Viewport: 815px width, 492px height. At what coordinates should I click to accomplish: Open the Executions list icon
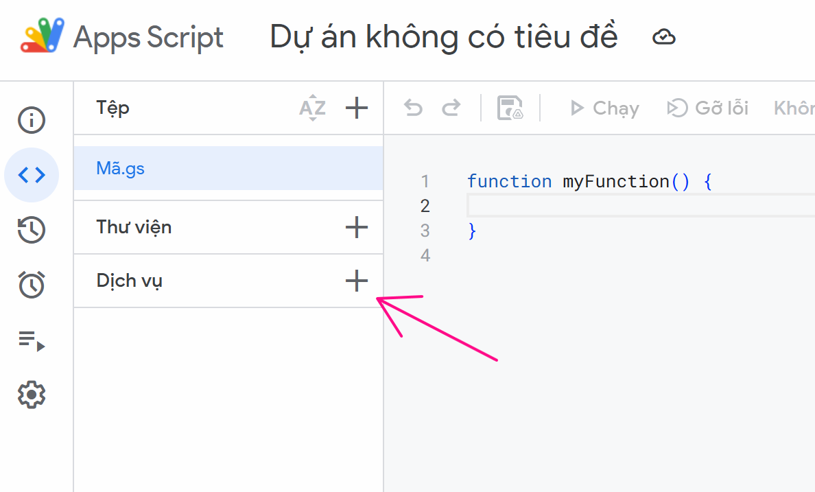(x=32, y=340)
